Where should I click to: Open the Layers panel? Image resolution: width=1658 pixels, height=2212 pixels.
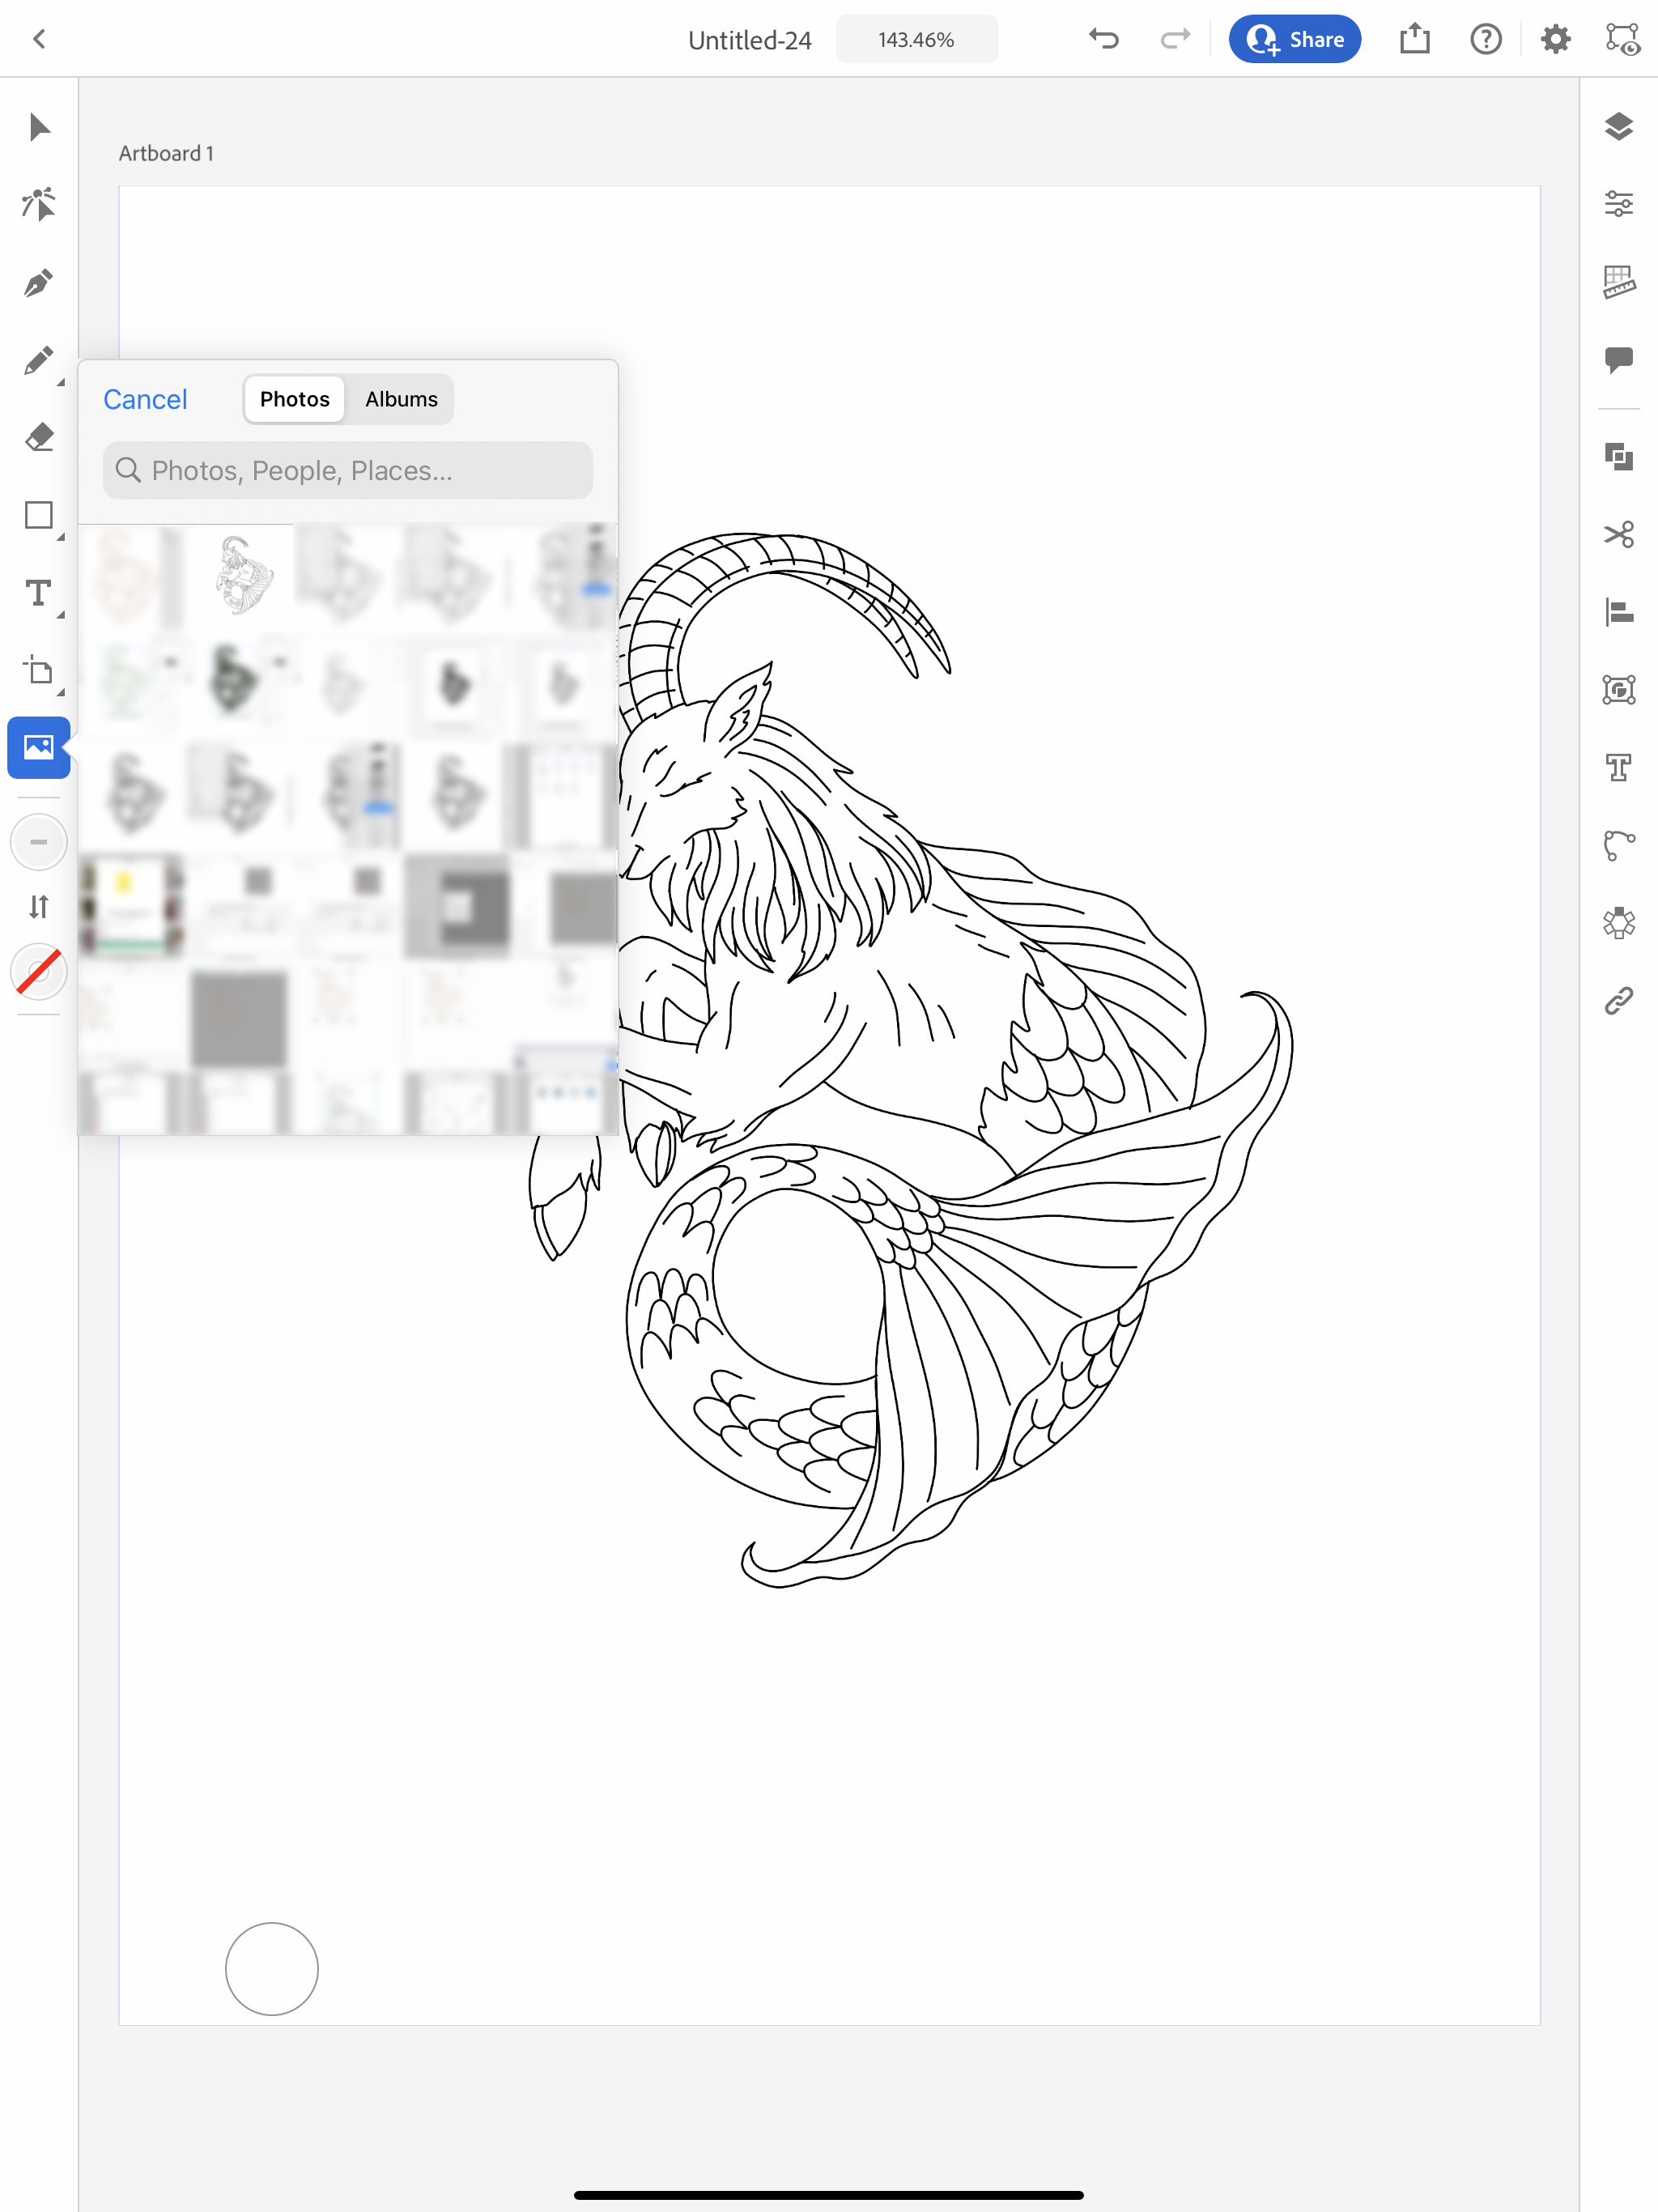(x=1619, y=127)
